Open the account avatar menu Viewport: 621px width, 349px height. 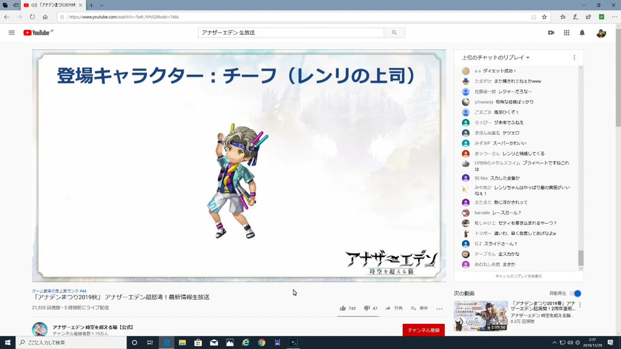(601, 33)
